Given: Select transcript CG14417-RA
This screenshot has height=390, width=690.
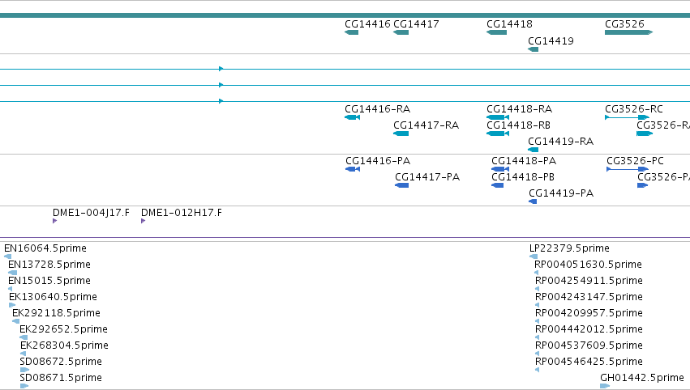Looking at the screenshot, I should click(401, 134).
